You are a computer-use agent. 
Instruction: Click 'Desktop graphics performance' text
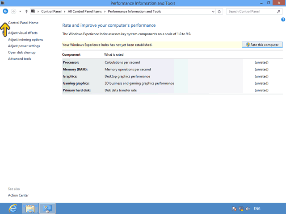coord(127,76)
